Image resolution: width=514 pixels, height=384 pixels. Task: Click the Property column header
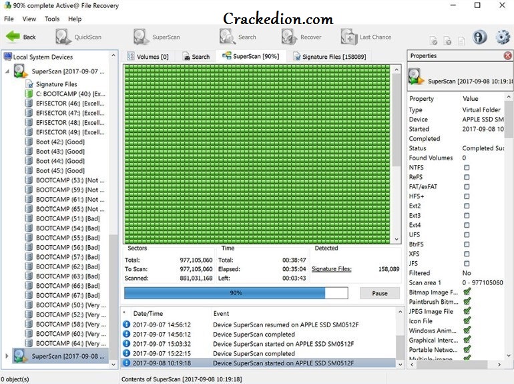point(421,99)
